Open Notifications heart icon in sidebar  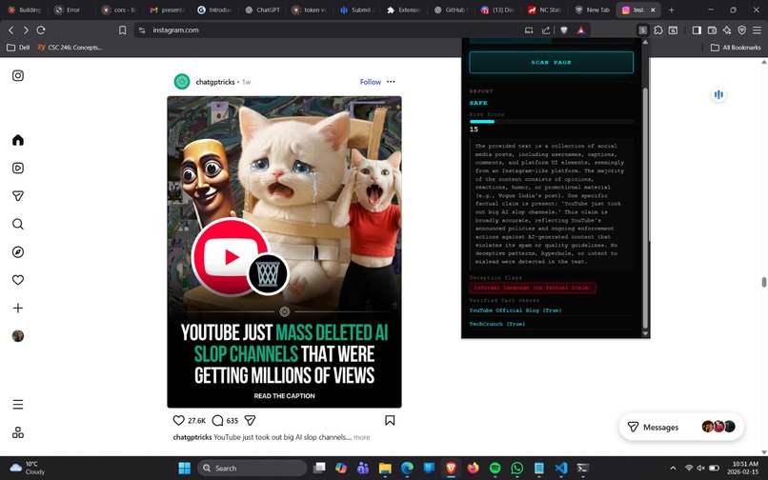click(18, 280)
